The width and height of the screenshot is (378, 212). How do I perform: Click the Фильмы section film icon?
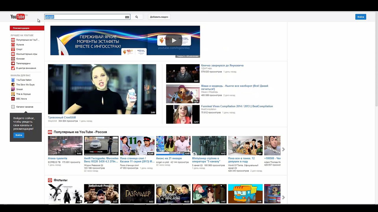point(50,180)
